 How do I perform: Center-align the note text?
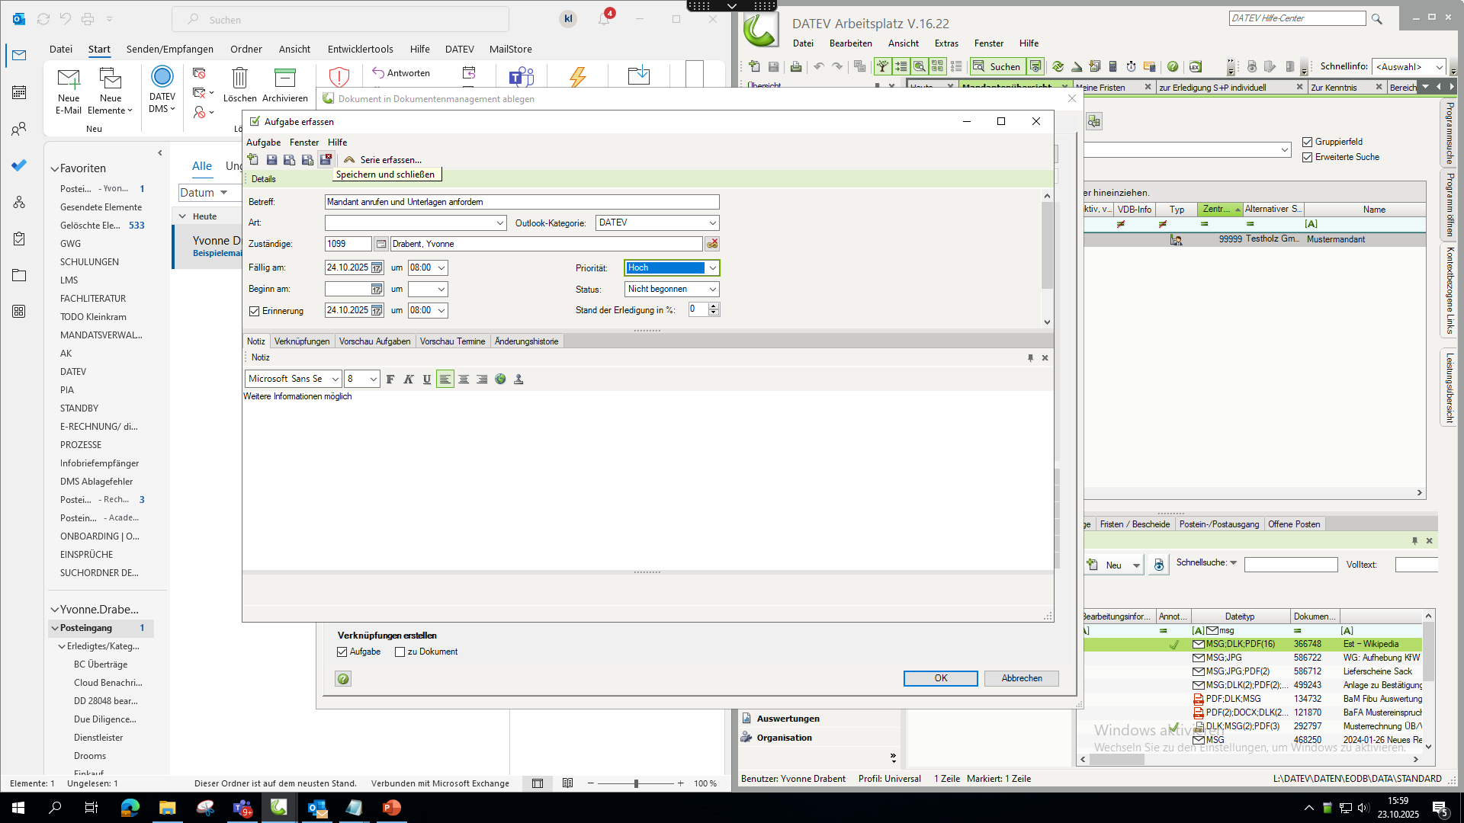point(464,379)
